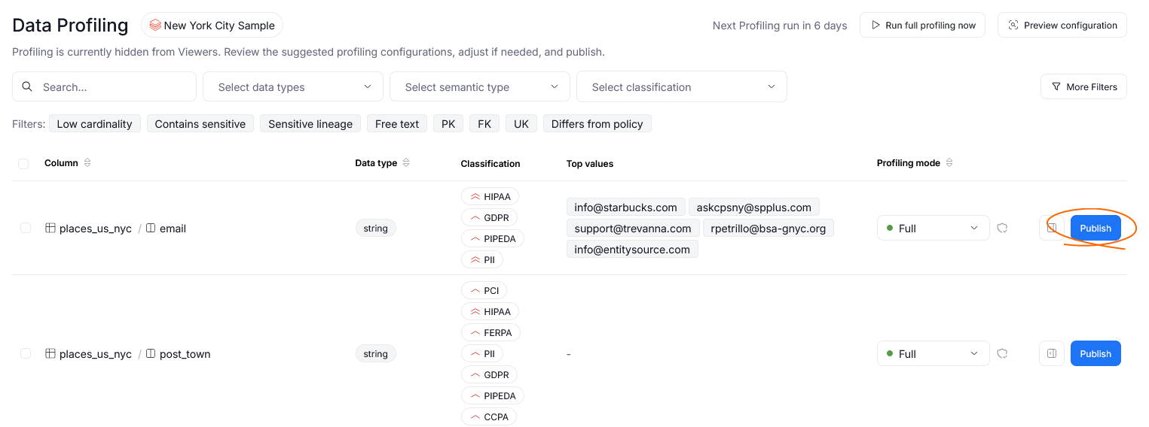Screen dimensions: 1149x427
Task: Sort by the Column header arrows
Action: point(87,163)
